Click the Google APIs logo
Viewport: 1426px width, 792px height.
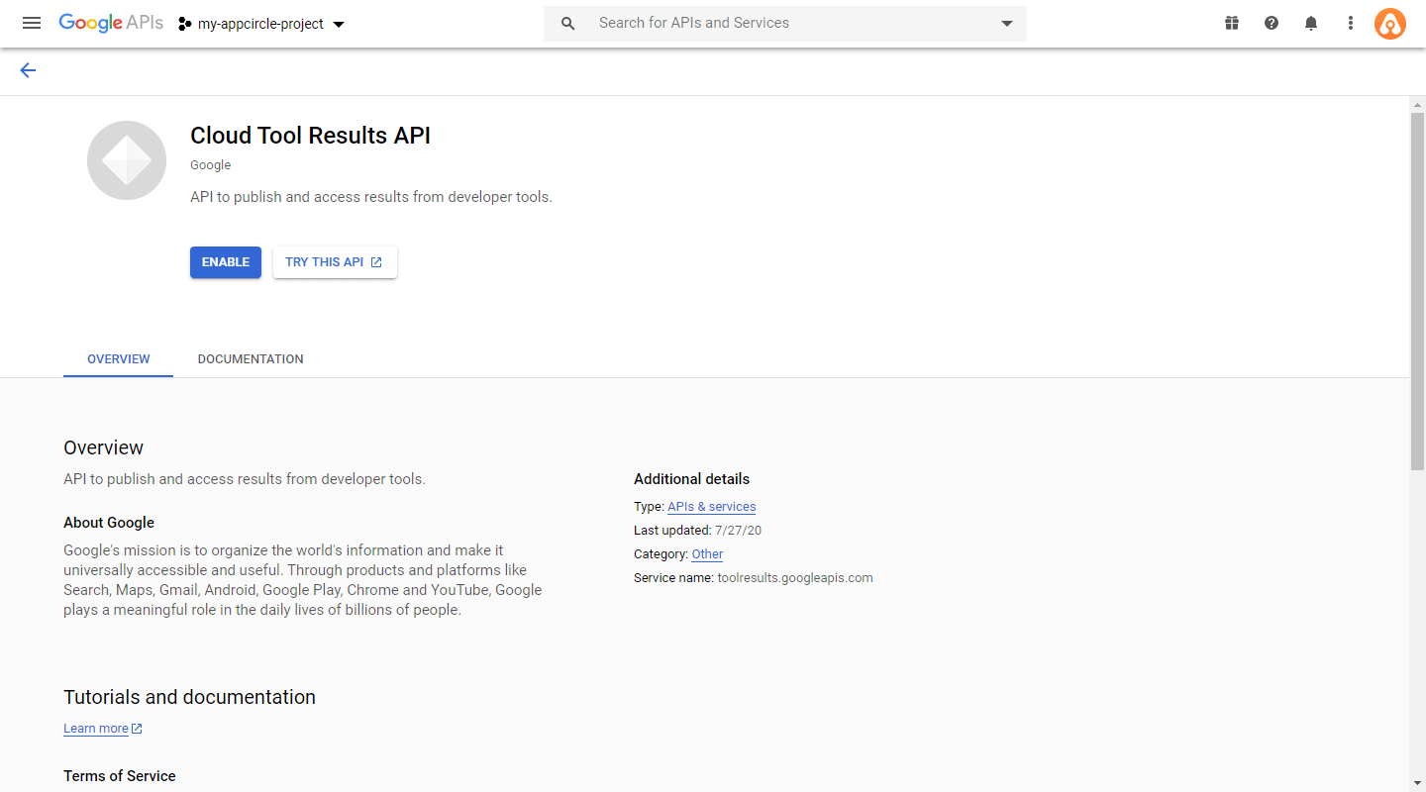point(111,23)
